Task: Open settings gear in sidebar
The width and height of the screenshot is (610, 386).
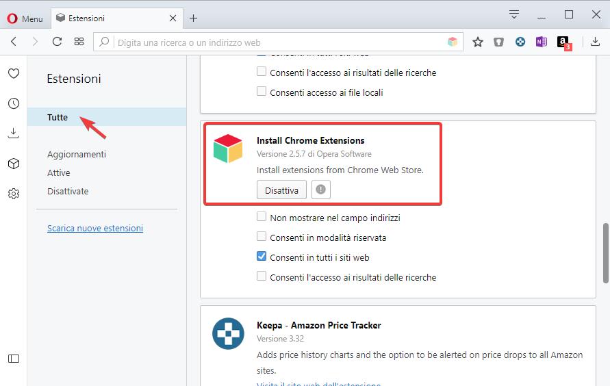Action: (x=14, y=194)
